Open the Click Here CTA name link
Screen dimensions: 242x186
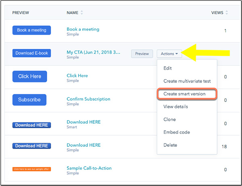[x=77, y=76]
